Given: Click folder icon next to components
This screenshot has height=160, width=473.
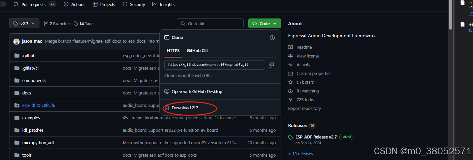Looking at the screenshot, I should click(x=17, y=81).
